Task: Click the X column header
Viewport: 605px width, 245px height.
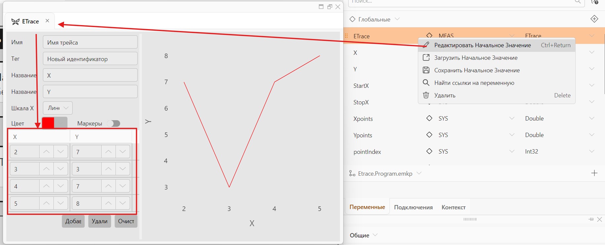Action: click(x=39, y=137)
